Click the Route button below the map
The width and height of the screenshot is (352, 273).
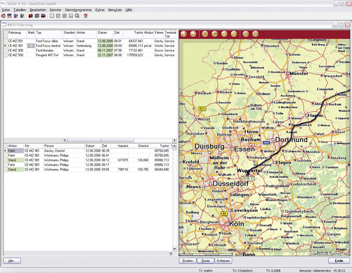click(x=205, y=261)
